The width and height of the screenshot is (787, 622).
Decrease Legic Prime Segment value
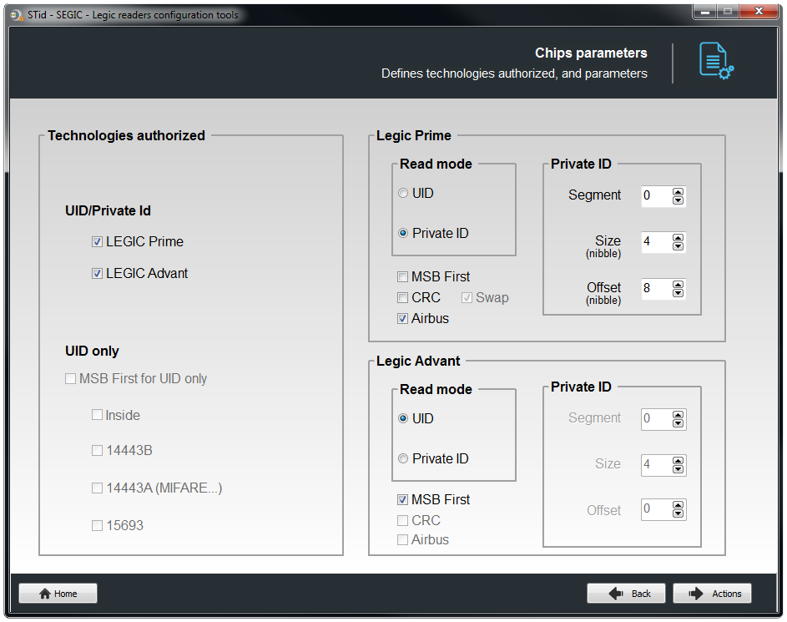(678, 200)
